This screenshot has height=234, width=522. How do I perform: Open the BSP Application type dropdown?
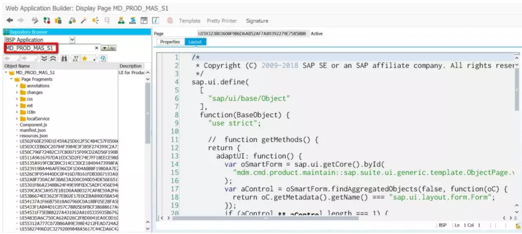pyautogui.click(x=72, y=40)
